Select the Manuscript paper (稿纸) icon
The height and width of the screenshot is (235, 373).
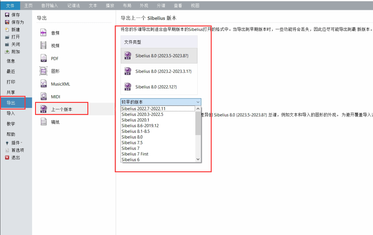[43, 122]
